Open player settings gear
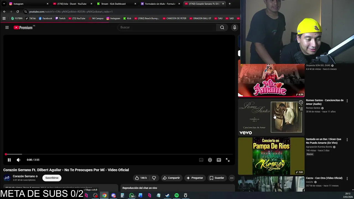This screenshot has width=354, height=199. click(x=210, y=160)
